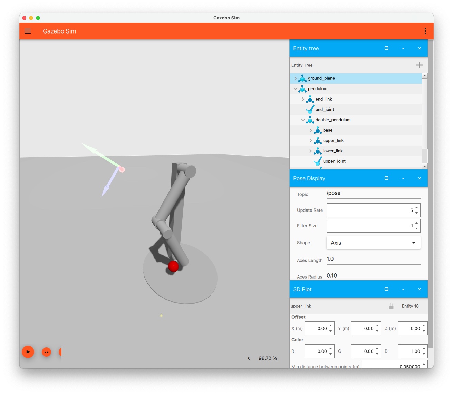This screenshot has width=453, height=394.
Task: Collapse the Entity tree panel header arrow
Action: point(403,48)
